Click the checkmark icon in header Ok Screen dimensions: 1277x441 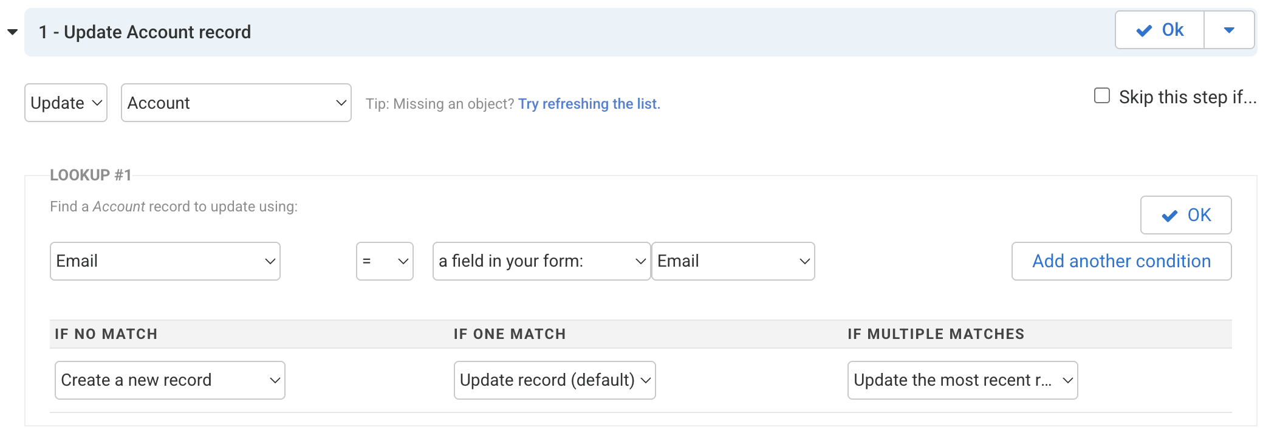pyautogui.click(x=1144, y=30)
